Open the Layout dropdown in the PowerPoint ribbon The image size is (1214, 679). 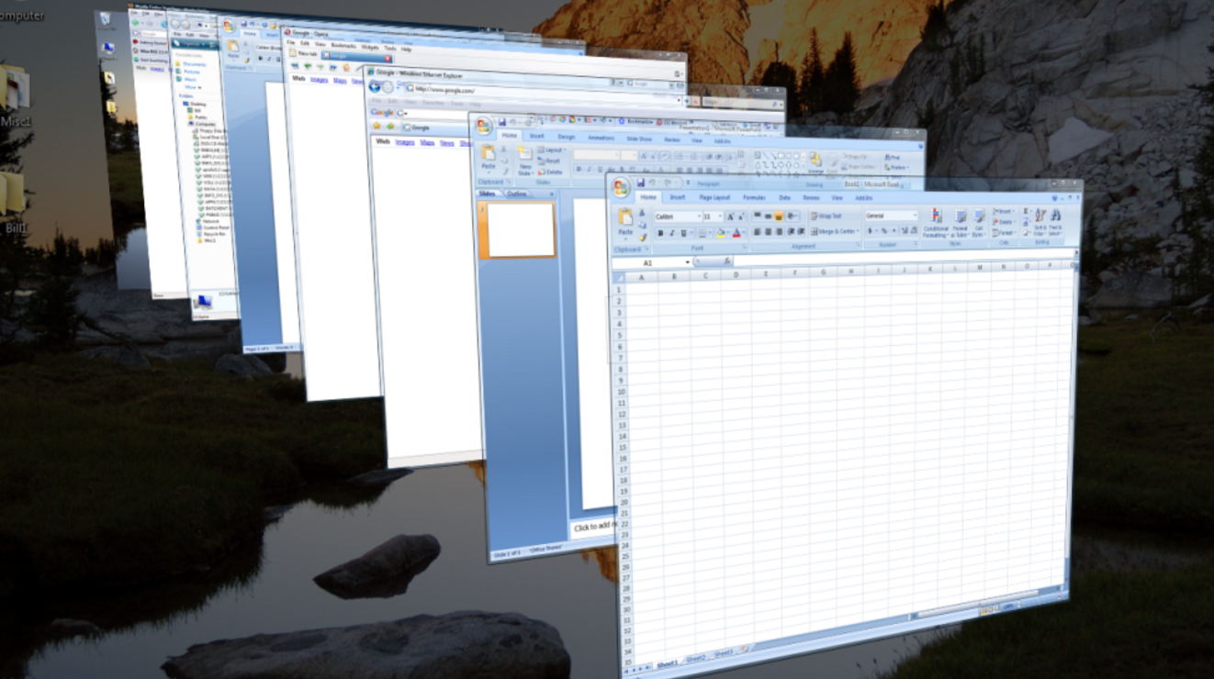pos(554,150)
